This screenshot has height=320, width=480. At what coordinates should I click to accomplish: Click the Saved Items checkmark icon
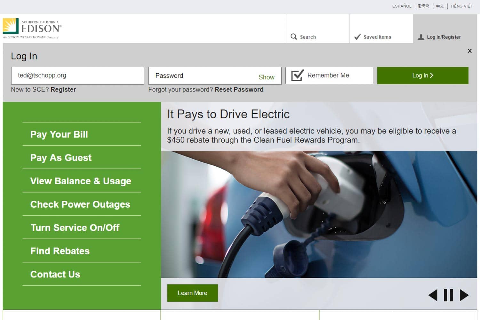click(357, 37)
